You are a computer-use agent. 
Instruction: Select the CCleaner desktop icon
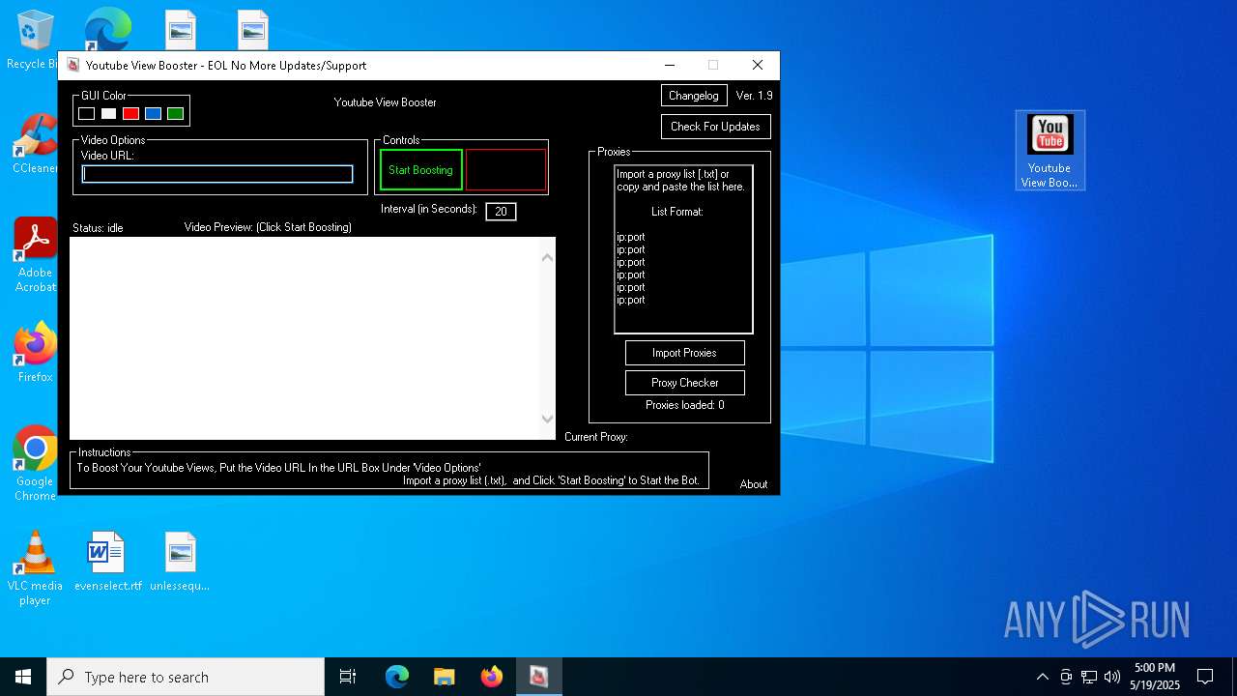35,144
